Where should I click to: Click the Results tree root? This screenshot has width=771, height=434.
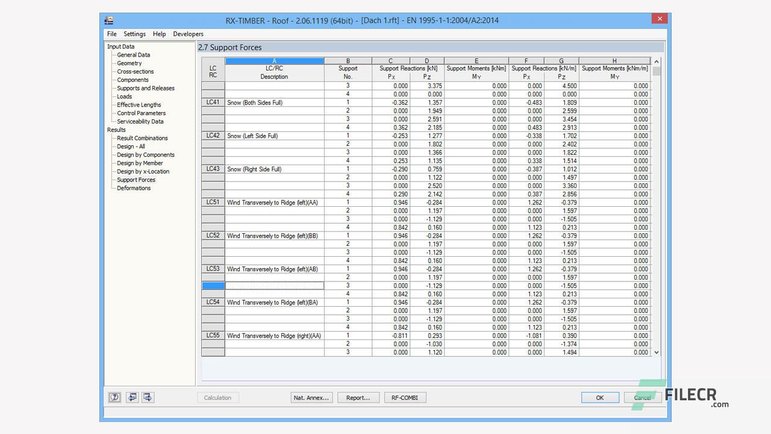coord(116,130)
